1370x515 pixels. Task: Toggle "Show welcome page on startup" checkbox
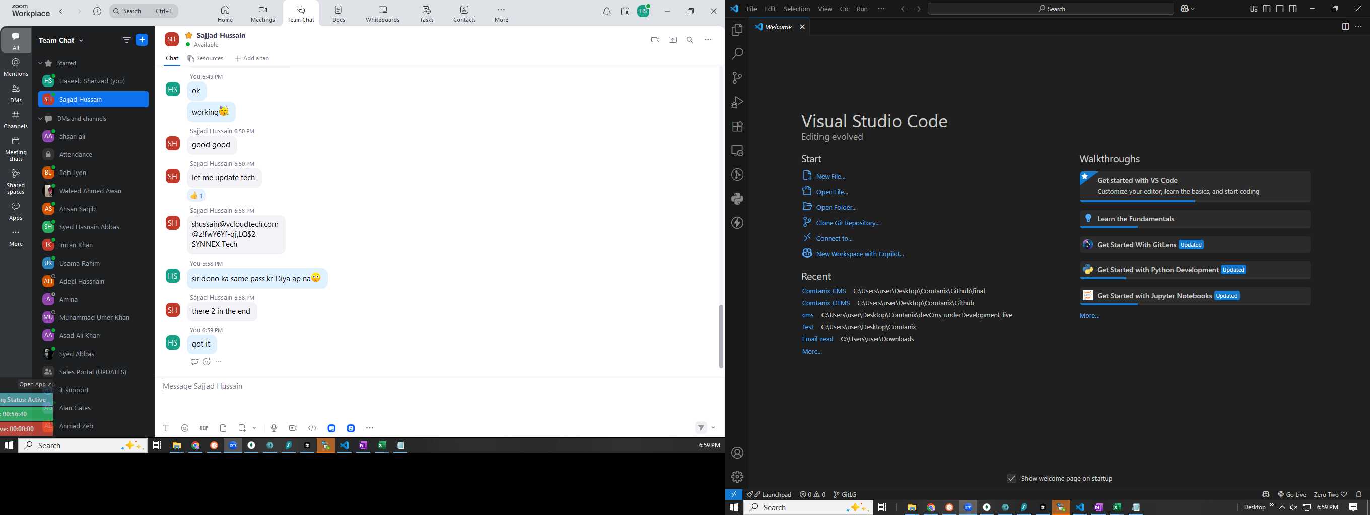coord(1011,478)
